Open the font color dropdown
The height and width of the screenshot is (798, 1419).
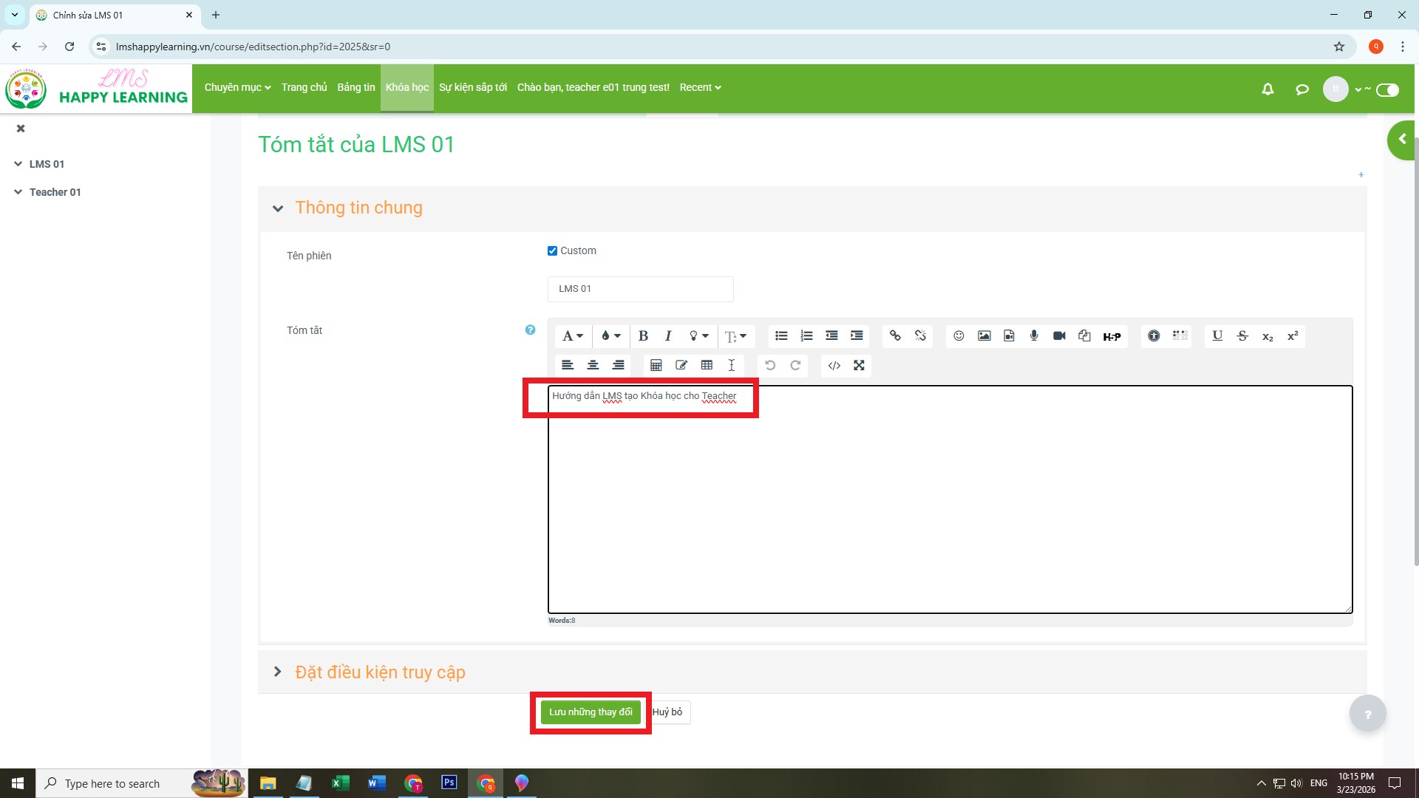(x=610, y=336)
